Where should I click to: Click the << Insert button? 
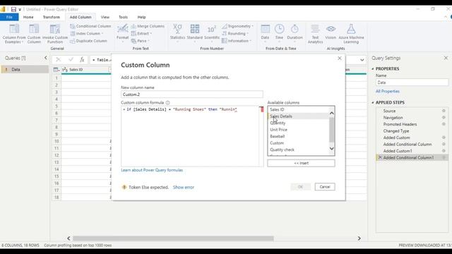click(301, 163)
